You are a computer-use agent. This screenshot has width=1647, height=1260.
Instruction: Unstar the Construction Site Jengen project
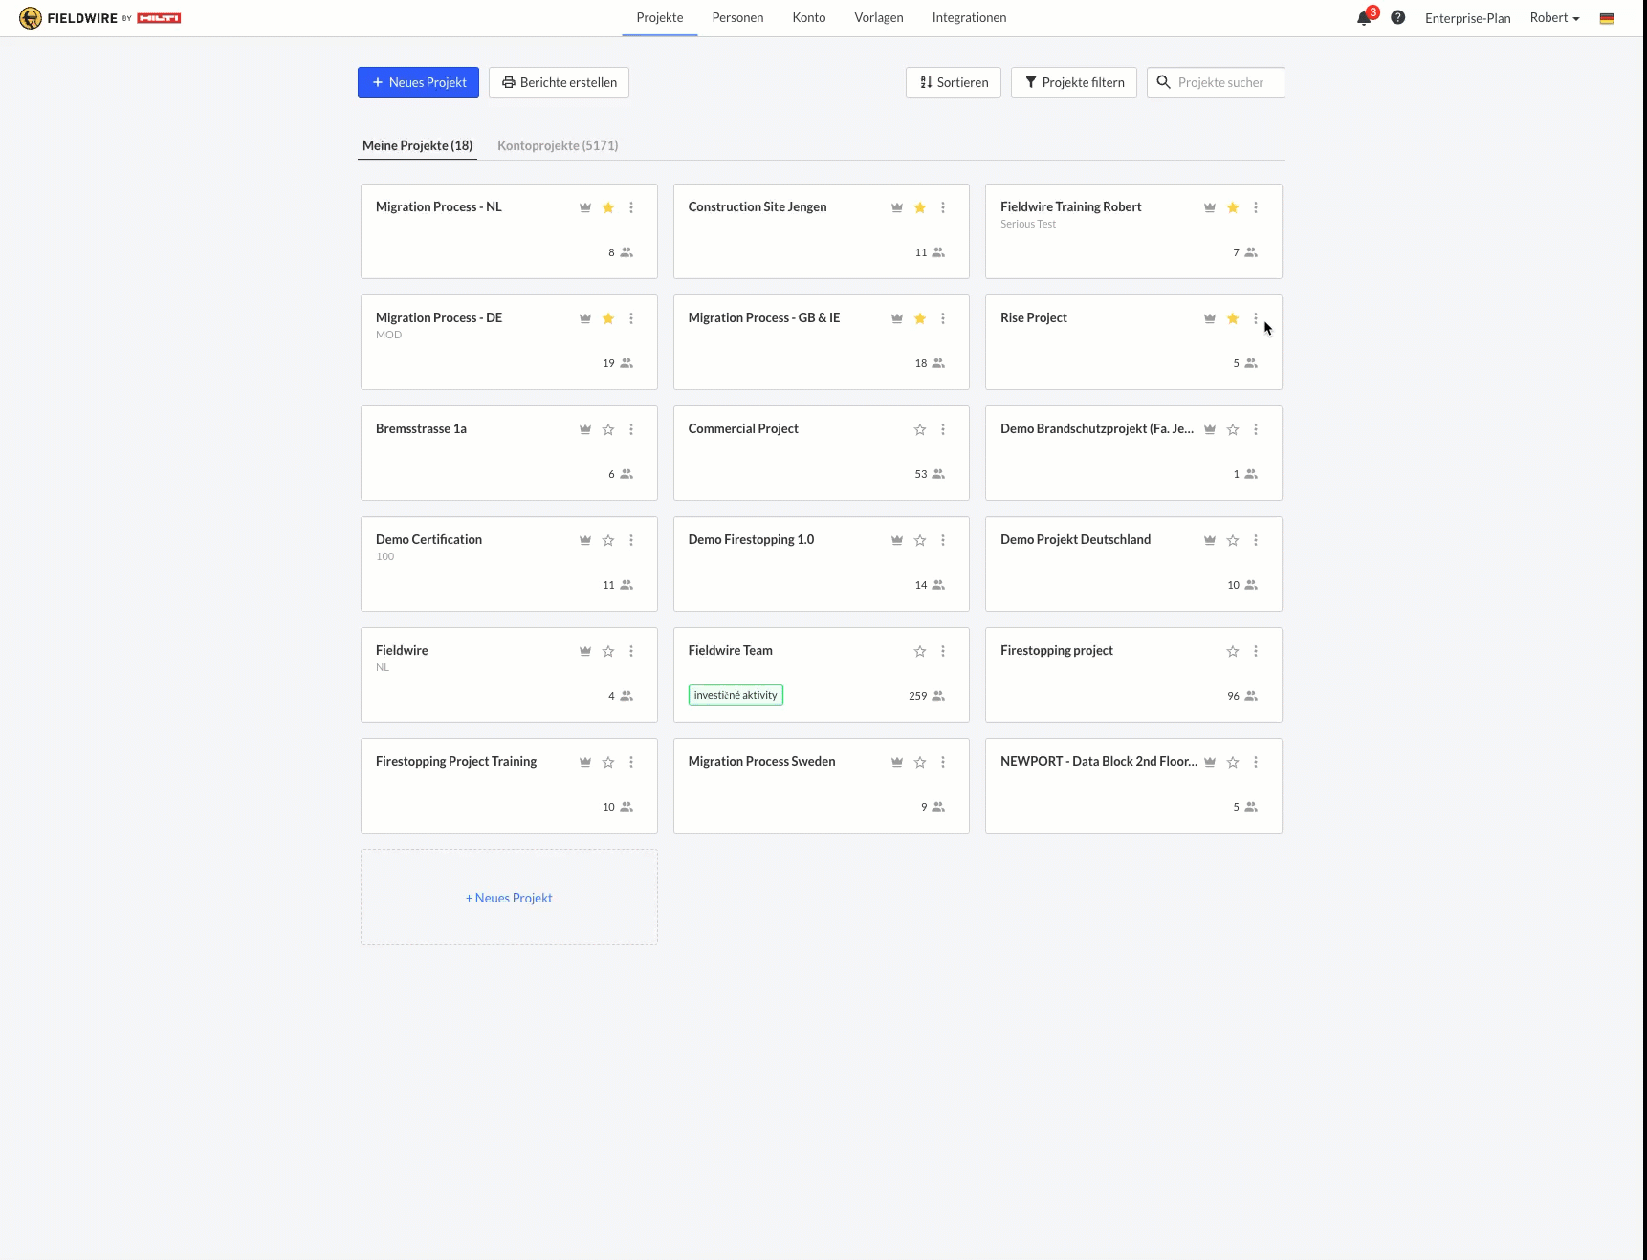(x=920, y=207)
